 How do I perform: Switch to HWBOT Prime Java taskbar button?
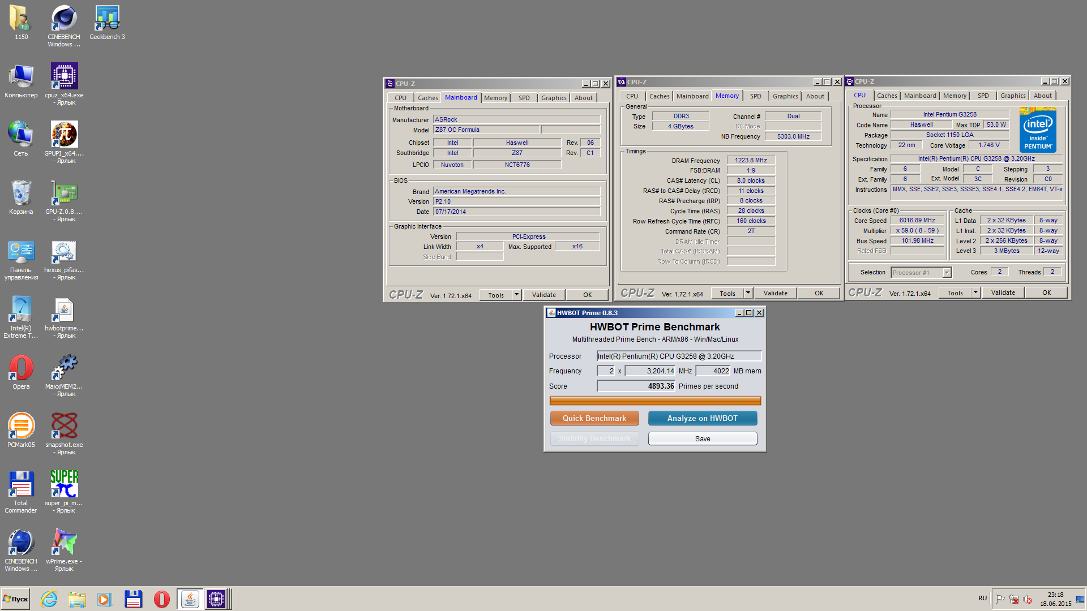point(190,599)
